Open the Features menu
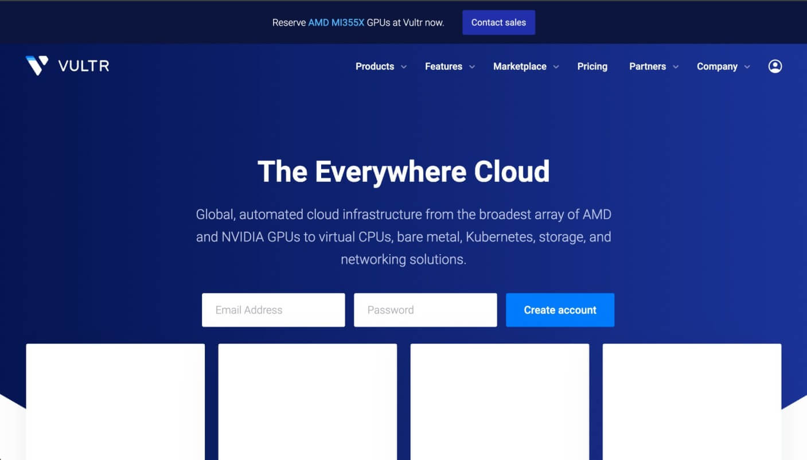Image resolution: width=807 pixels, height=460 pixels. [x=443, y=67]
